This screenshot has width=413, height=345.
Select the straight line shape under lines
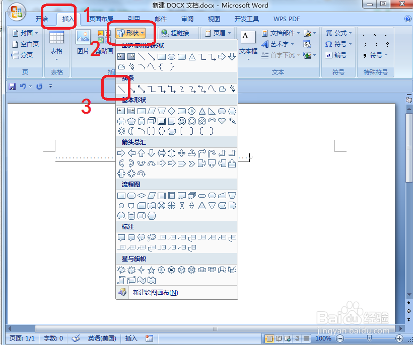[121, 89]
